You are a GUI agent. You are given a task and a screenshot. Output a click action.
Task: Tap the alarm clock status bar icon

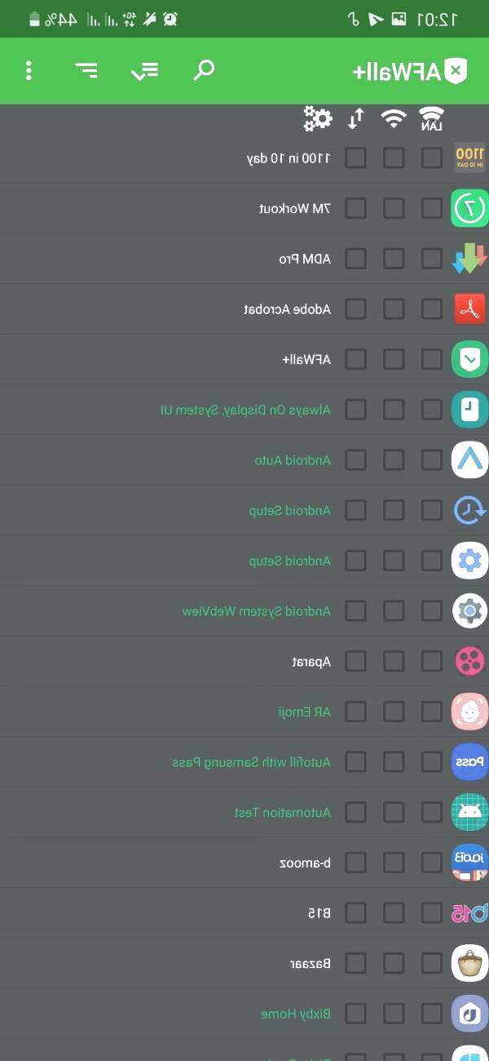tap(170, 18)
